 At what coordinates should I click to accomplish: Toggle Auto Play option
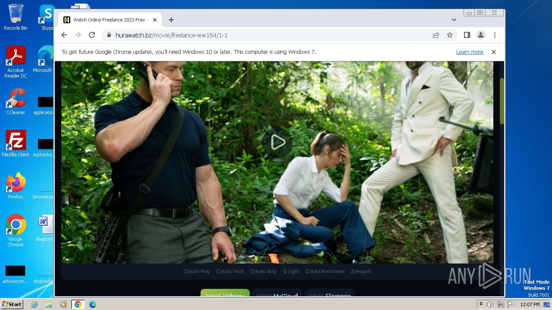tap(197, 271)
